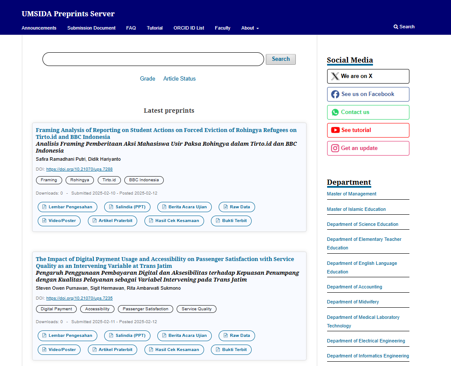Open Department of Accounting link
The height and width of the screenshot is (366, 451).
click(x=355, y=287)
